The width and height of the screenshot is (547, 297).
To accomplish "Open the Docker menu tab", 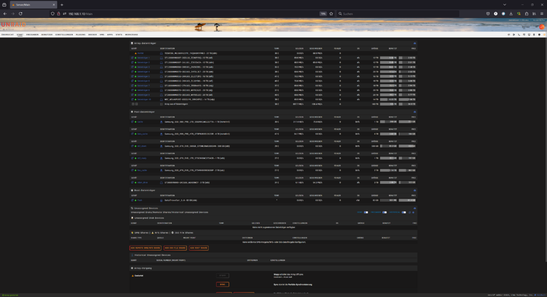I will (92, 34).
